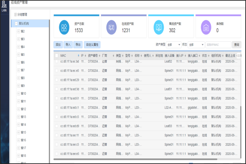This screenshot has width=246, height=164.
Task: Click the 查询 search button
Action: tap(237, 45)
